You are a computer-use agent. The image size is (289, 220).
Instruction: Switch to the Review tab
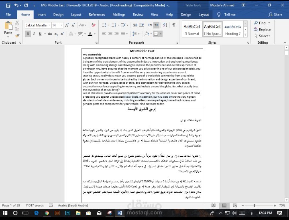point(138,14)
